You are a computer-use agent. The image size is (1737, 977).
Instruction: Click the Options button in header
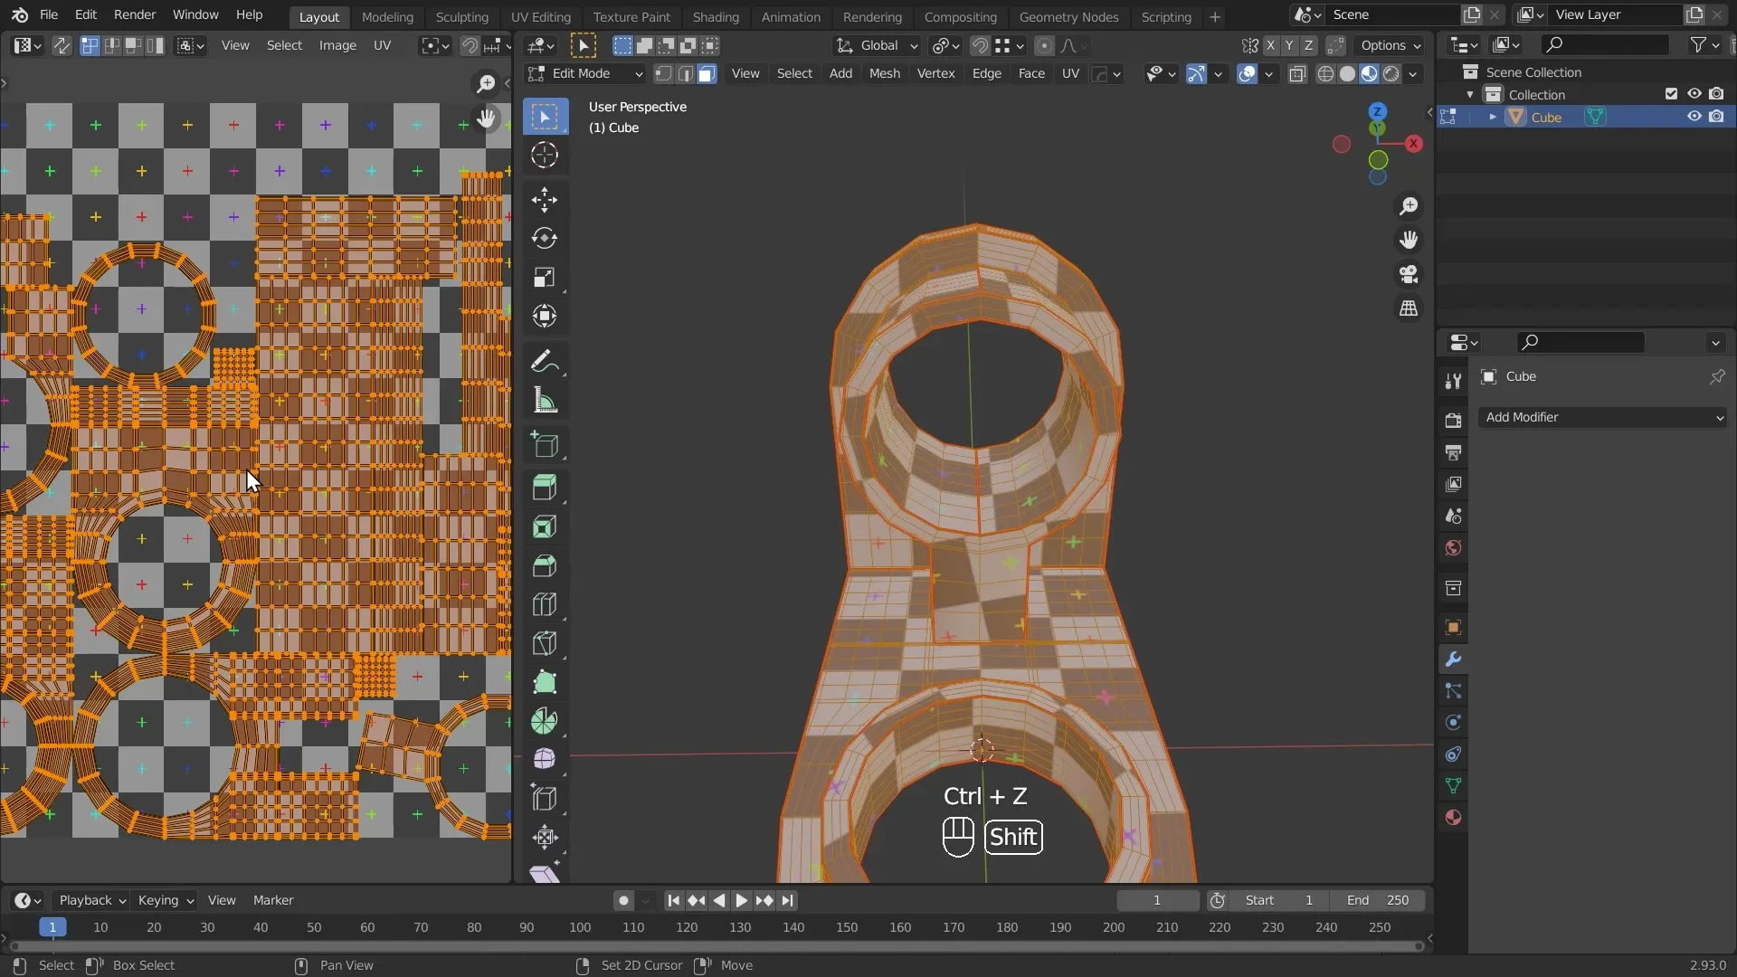(x=1391, y=45)
